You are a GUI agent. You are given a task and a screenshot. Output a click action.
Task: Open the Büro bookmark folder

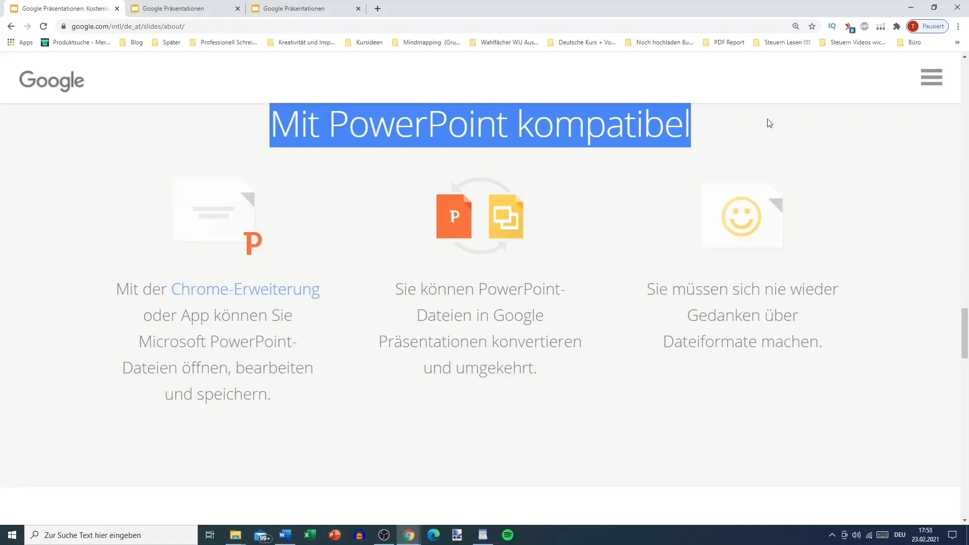[x=909, y=42]
